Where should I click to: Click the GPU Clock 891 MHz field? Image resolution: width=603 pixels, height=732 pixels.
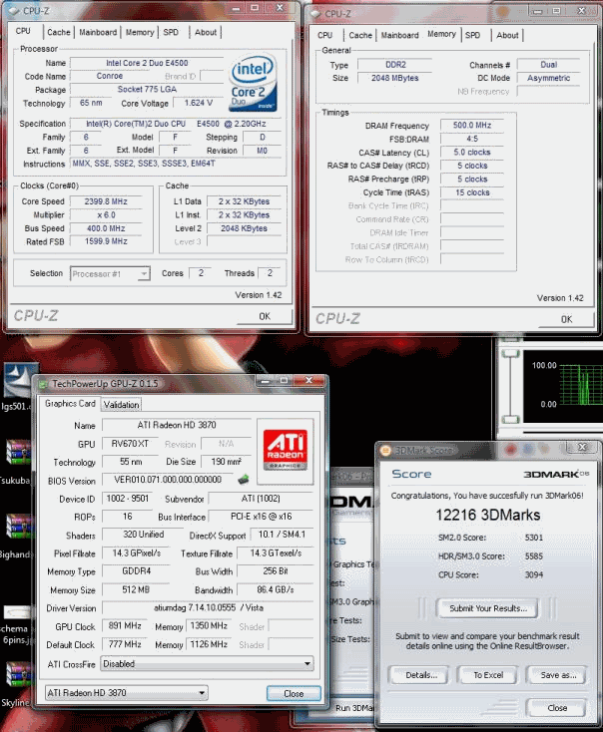[x=125, y=625]
